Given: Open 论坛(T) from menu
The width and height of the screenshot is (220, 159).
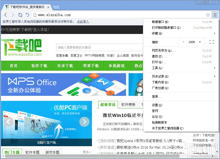Looking at the screenshot, I should (x=181, y=117).
